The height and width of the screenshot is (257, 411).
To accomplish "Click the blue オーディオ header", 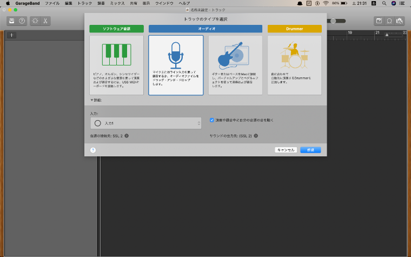I will point(205,29).
